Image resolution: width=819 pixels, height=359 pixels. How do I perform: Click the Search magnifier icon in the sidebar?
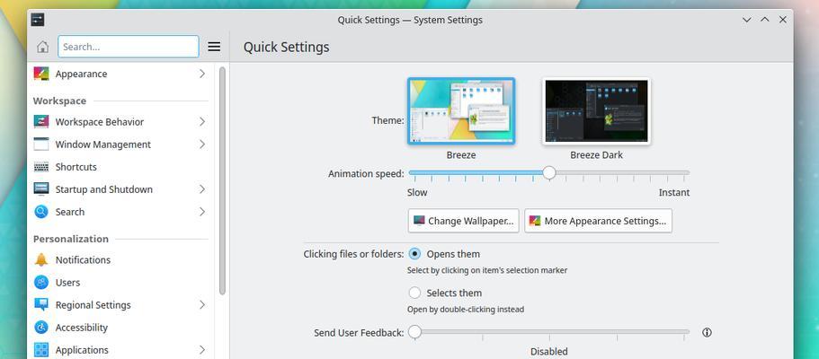point(41,212)
